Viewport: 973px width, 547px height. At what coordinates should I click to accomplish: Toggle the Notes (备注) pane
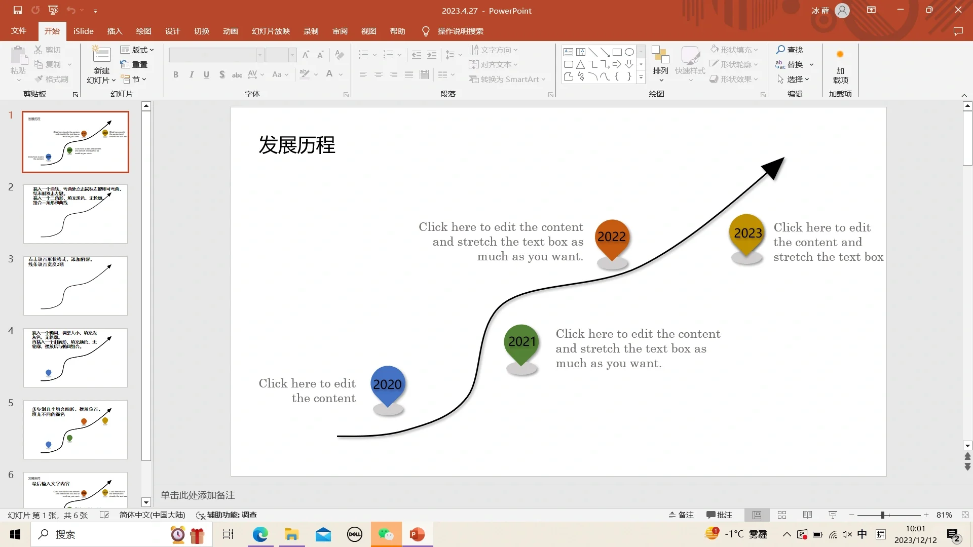coord(681,515)
